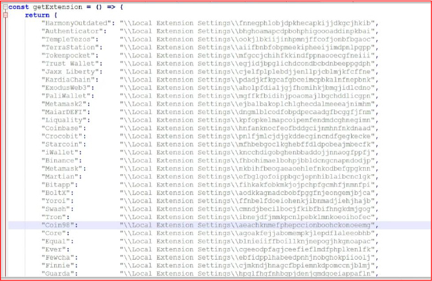Click the const keyword

(x=19, y=7)
